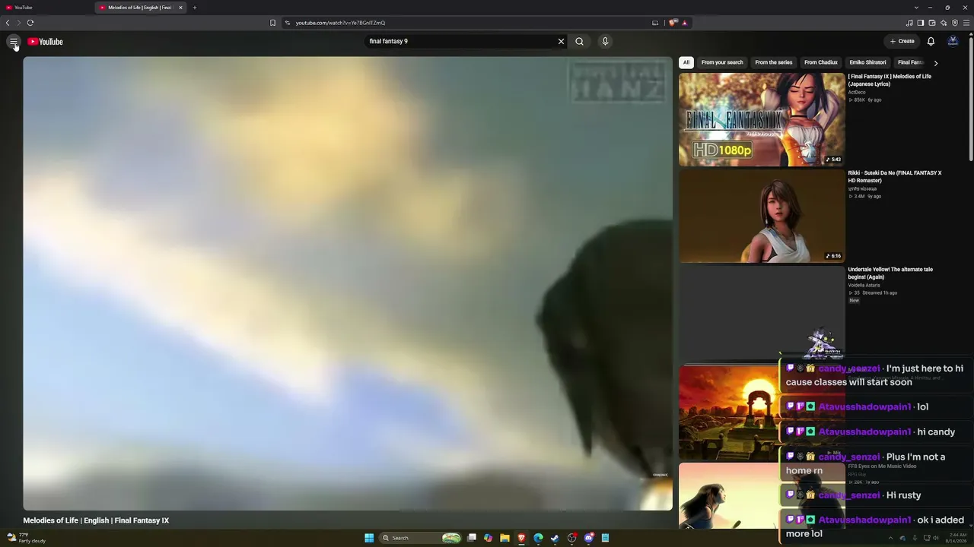Open the Voidella Astaris channel link
This screenshot has height=547, width=974.
[864, 285]
